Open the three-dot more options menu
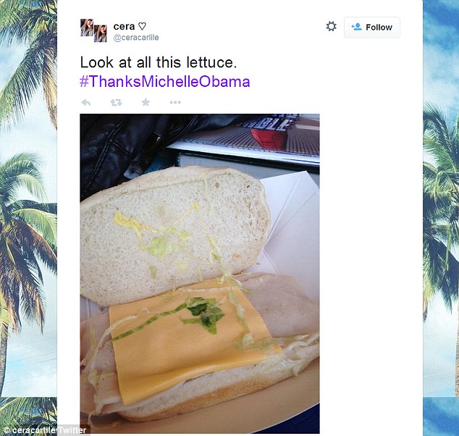 click(175, 103)
